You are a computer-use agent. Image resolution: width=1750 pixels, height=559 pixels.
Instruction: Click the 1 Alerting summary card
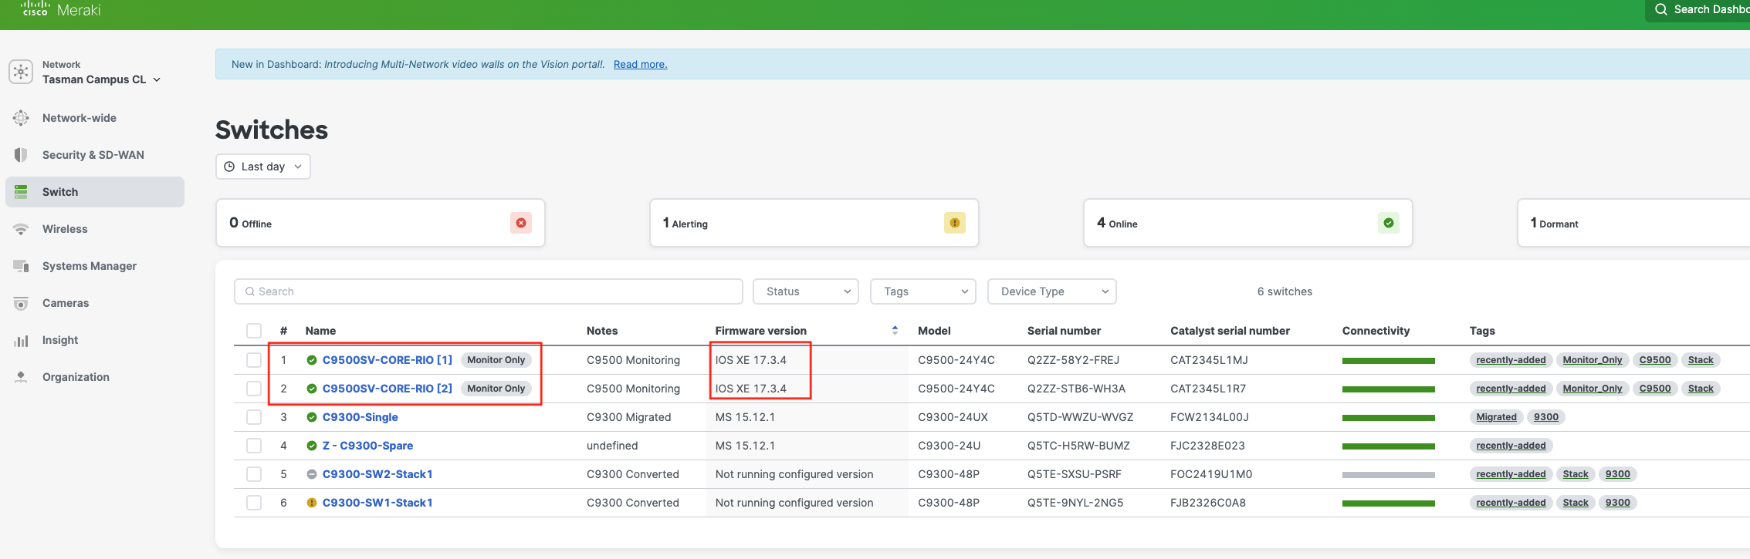pyautogui.click(x=814, y=223)
